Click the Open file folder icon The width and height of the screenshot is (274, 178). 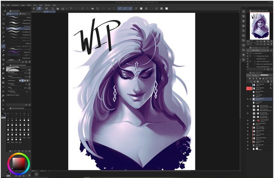(x=58, y=8)
